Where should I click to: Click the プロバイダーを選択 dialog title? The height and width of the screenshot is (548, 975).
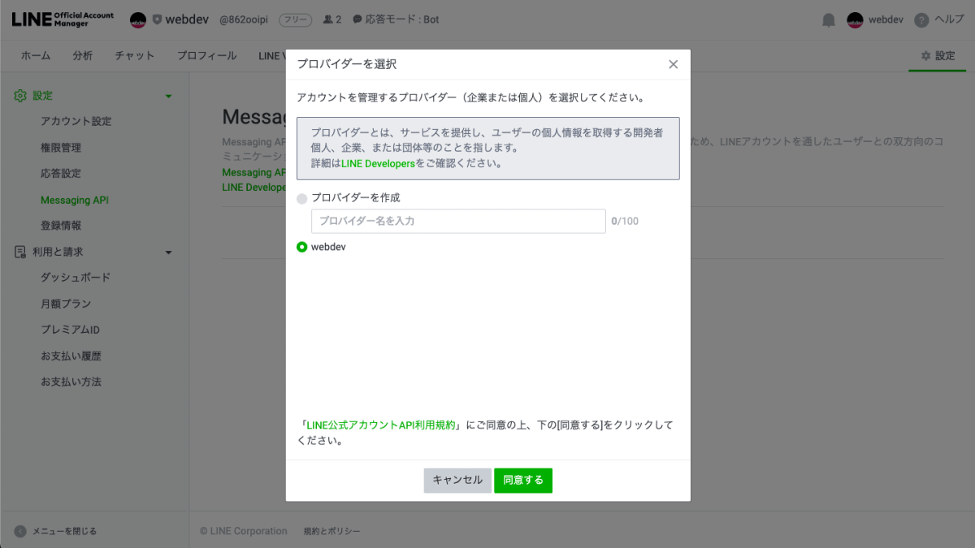(347, 64)
